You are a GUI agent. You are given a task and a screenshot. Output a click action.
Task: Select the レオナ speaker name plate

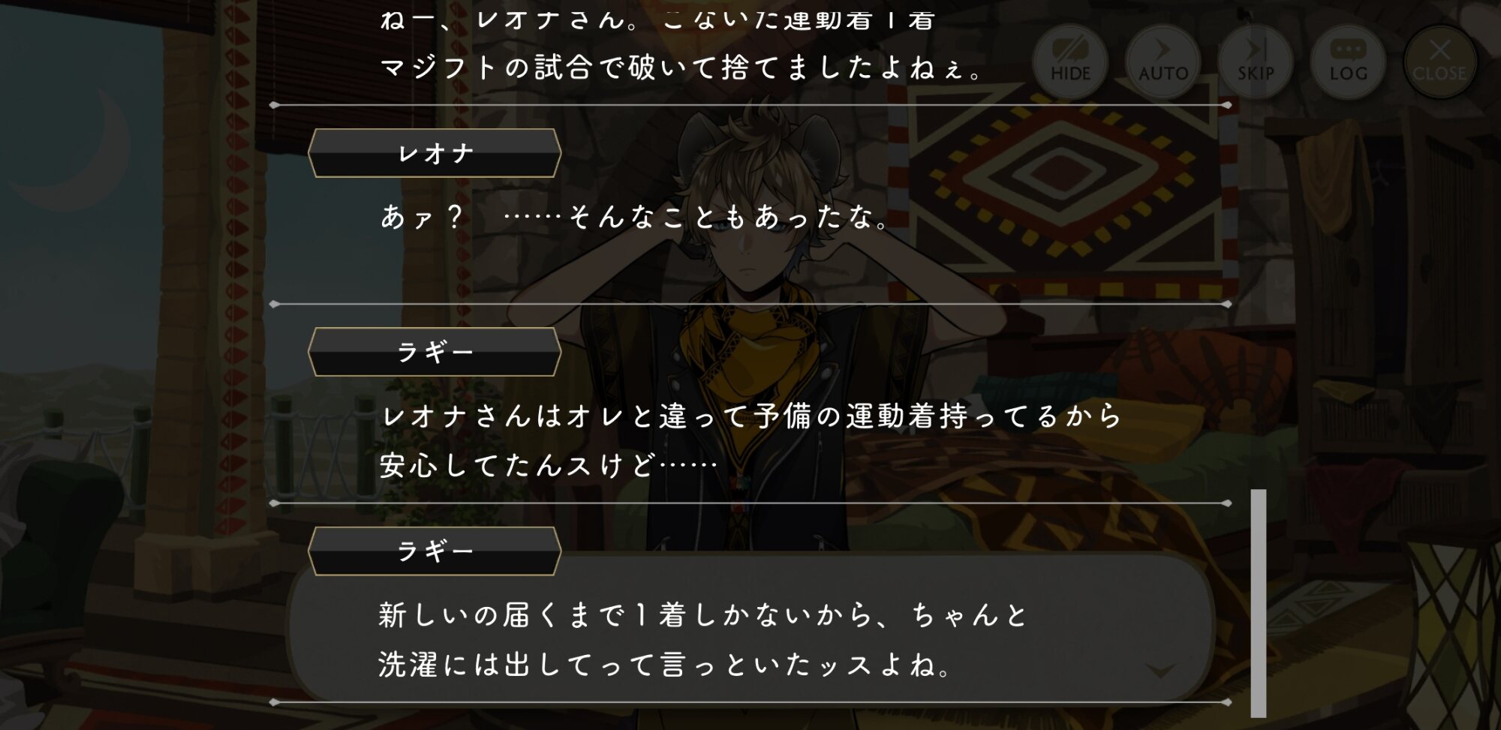[x=435, y=153]
